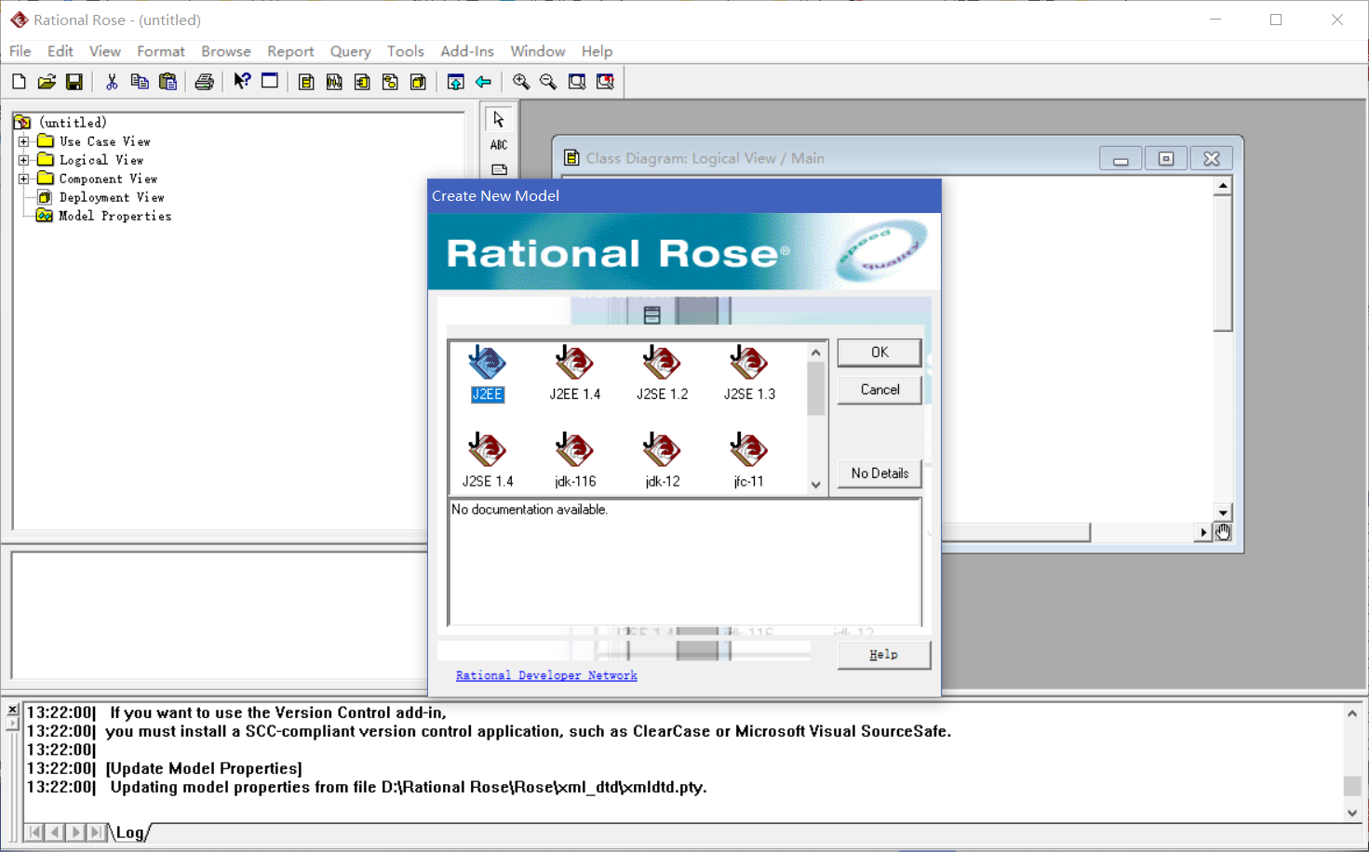This screenshot has width=1369, height=852.
Task: Select the J2SE 1.4 framework icon
Action: point(487,460)
